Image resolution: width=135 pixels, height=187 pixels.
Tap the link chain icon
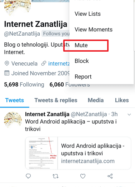44,63
